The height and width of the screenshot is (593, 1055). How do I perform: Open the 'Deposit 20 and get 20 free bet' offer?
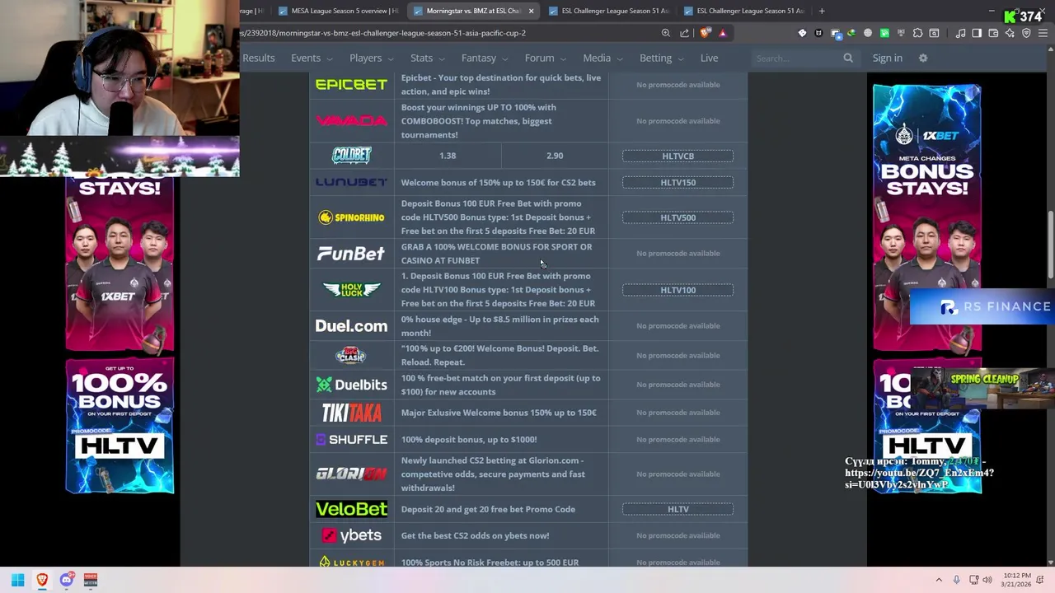coord(488,509)
